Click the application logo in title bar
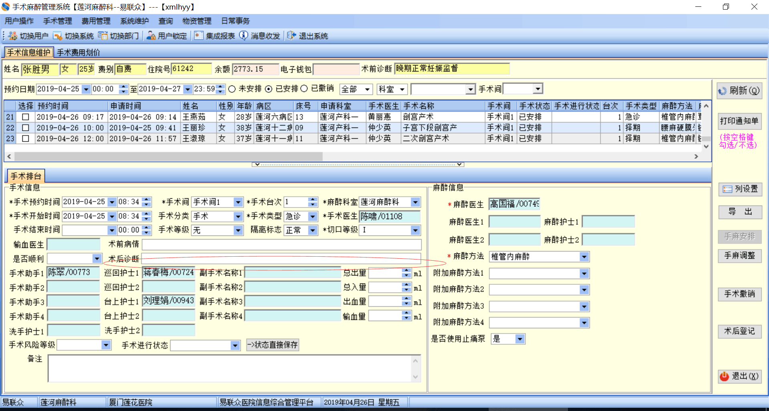This screenshot has width=769, height=411. pos(6,7)
